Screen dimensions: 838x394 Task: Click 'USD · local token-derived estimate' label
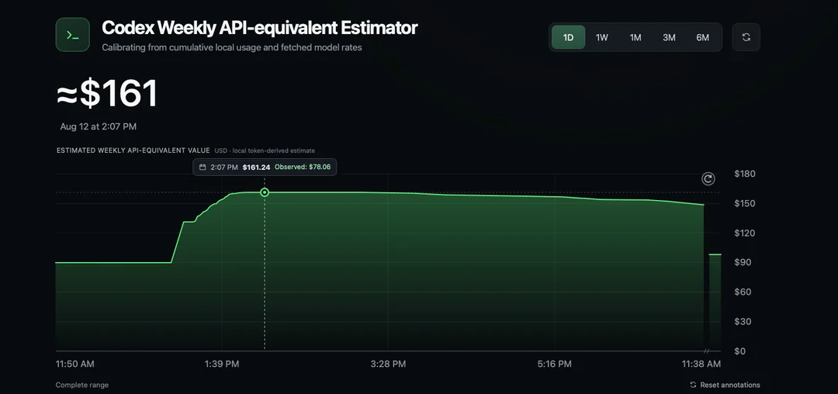[265, 150]
